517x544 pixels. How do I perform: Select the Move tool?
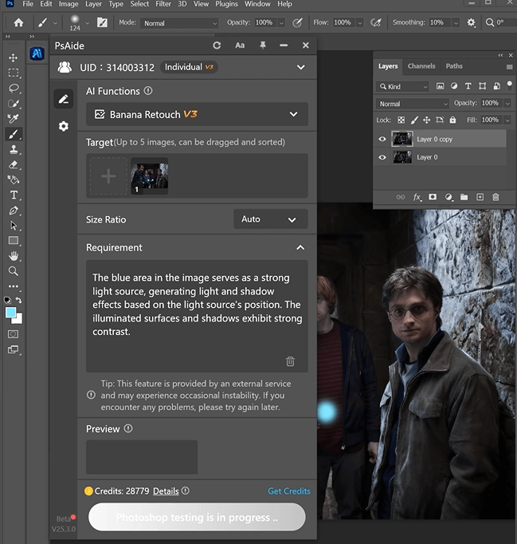click(14, 57)
